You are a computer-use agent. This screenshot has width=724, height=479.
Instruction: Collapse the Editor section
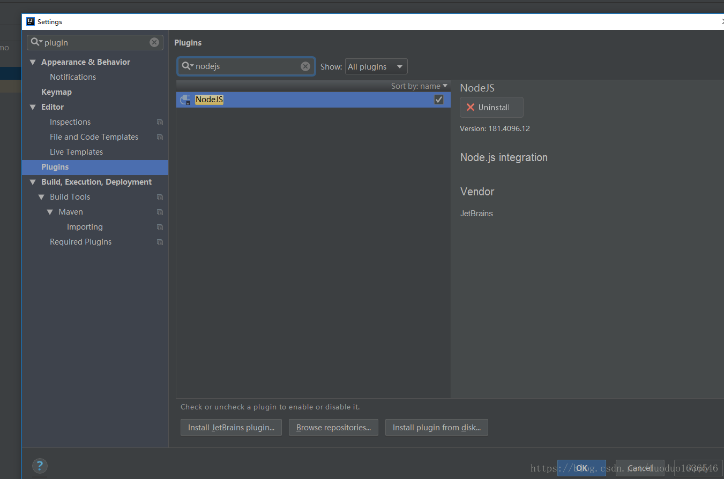[33, 107]
